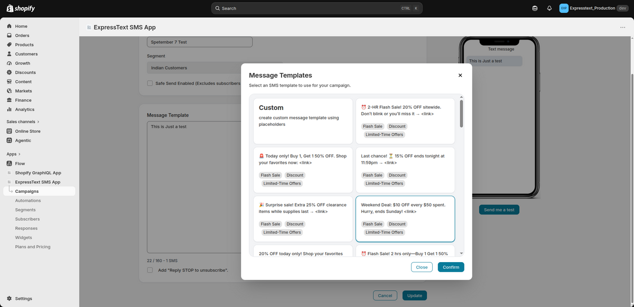The height and width of the screenshot is (307, 634).
Task: Open the Discounts icon in sidebar
Action: point(10,72)
